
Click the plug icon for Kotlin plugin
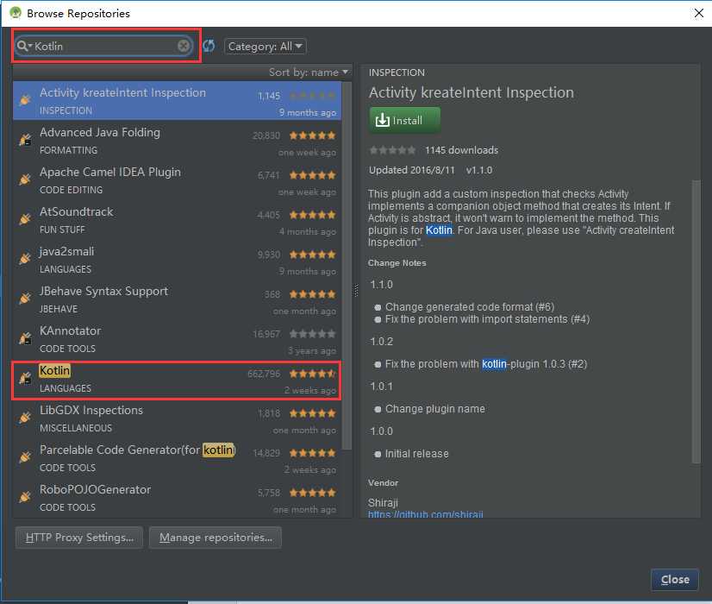25,378
